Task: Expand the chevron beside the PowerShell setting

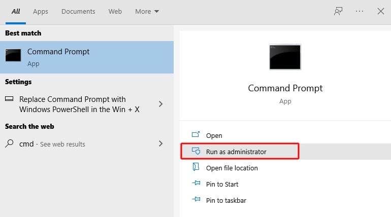Action: 160,104
